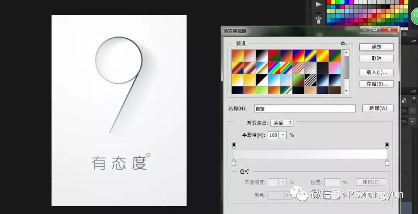This screenshot has height=214, width=418.
Task: Choose the chrome gradient preset
Action: pos(262,68)
